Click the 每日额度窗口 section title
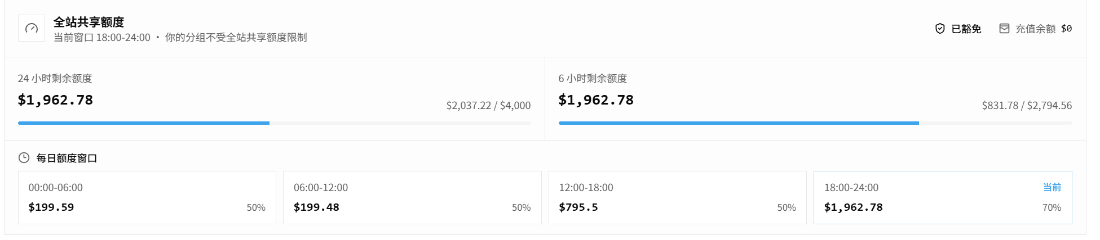 tap(67, 159)
